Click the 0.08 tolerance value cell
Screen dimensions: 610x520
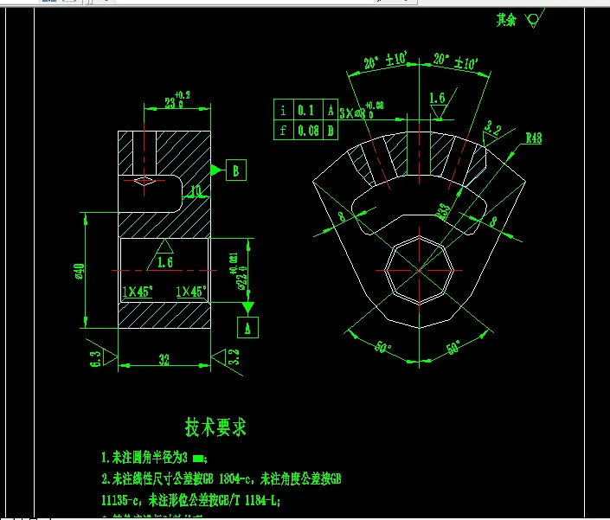[308, 130]
